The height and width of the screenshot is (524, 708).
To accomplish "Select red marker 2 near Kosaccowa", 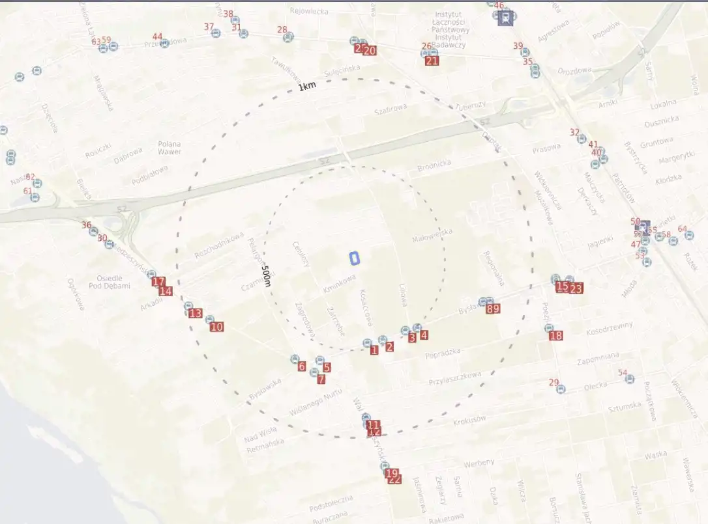I will [x=390, y=347].
